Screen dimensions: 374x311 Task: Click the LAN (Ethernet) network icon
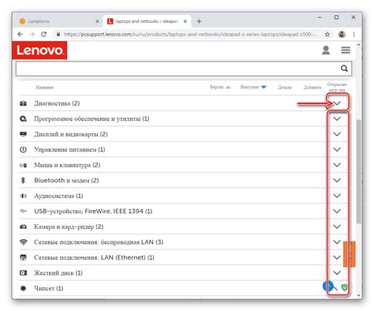[23, 257]
